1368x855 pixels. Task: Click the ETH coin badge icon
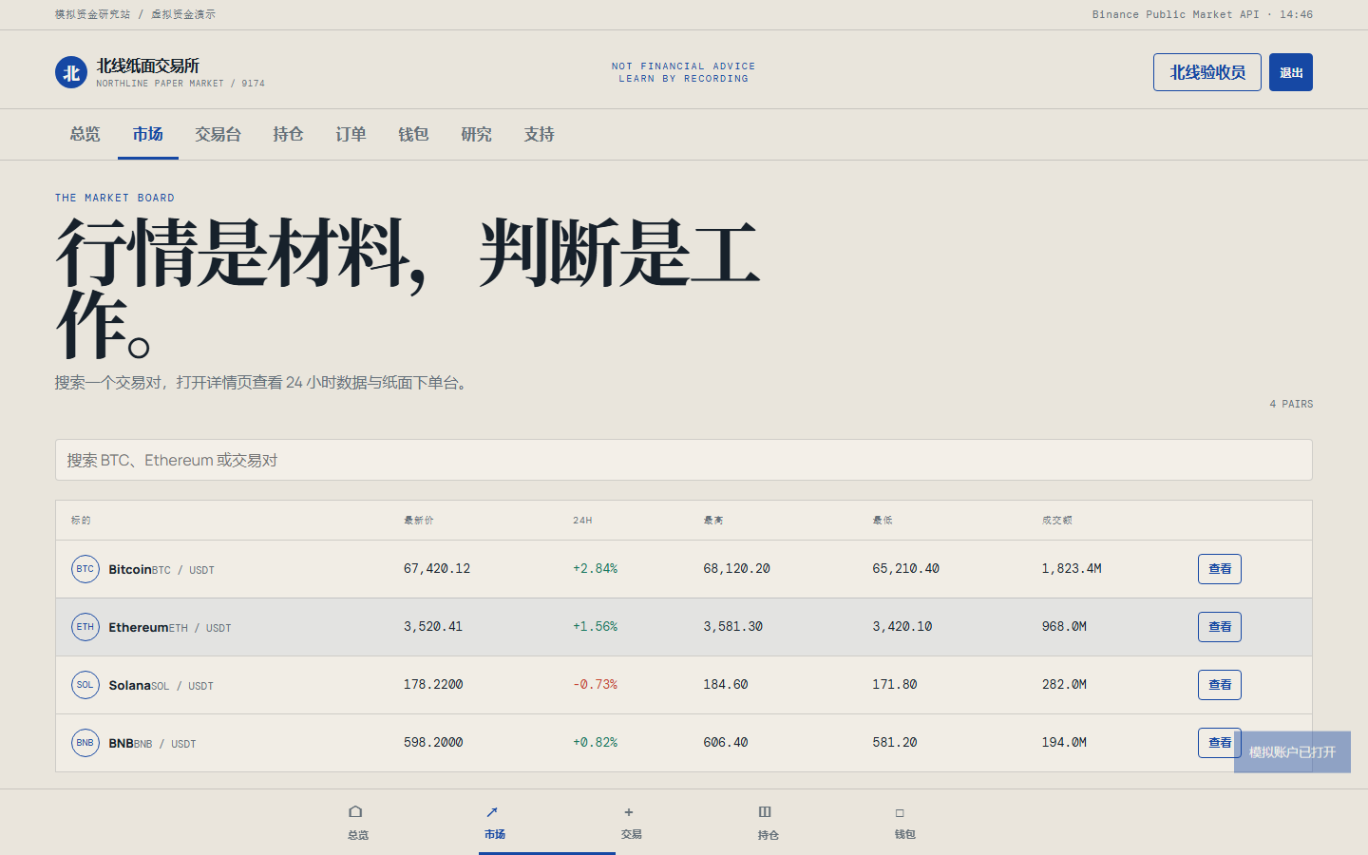[85, 627]
